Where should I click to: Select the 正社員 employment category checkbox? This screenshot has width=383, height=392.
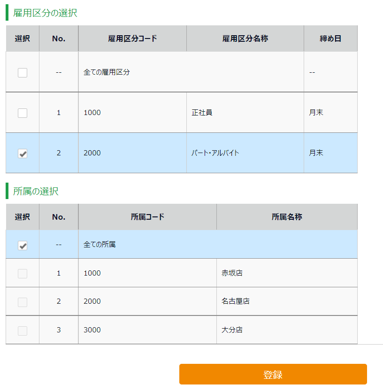(23, 113)
